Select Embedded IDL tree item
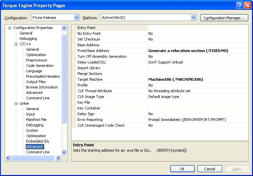253x176 pixels. (x=37, y=141)
